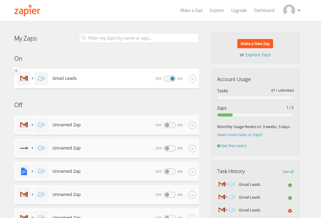Click the Salesforce icon beside the Google Docs icon

tap(41, 171)
